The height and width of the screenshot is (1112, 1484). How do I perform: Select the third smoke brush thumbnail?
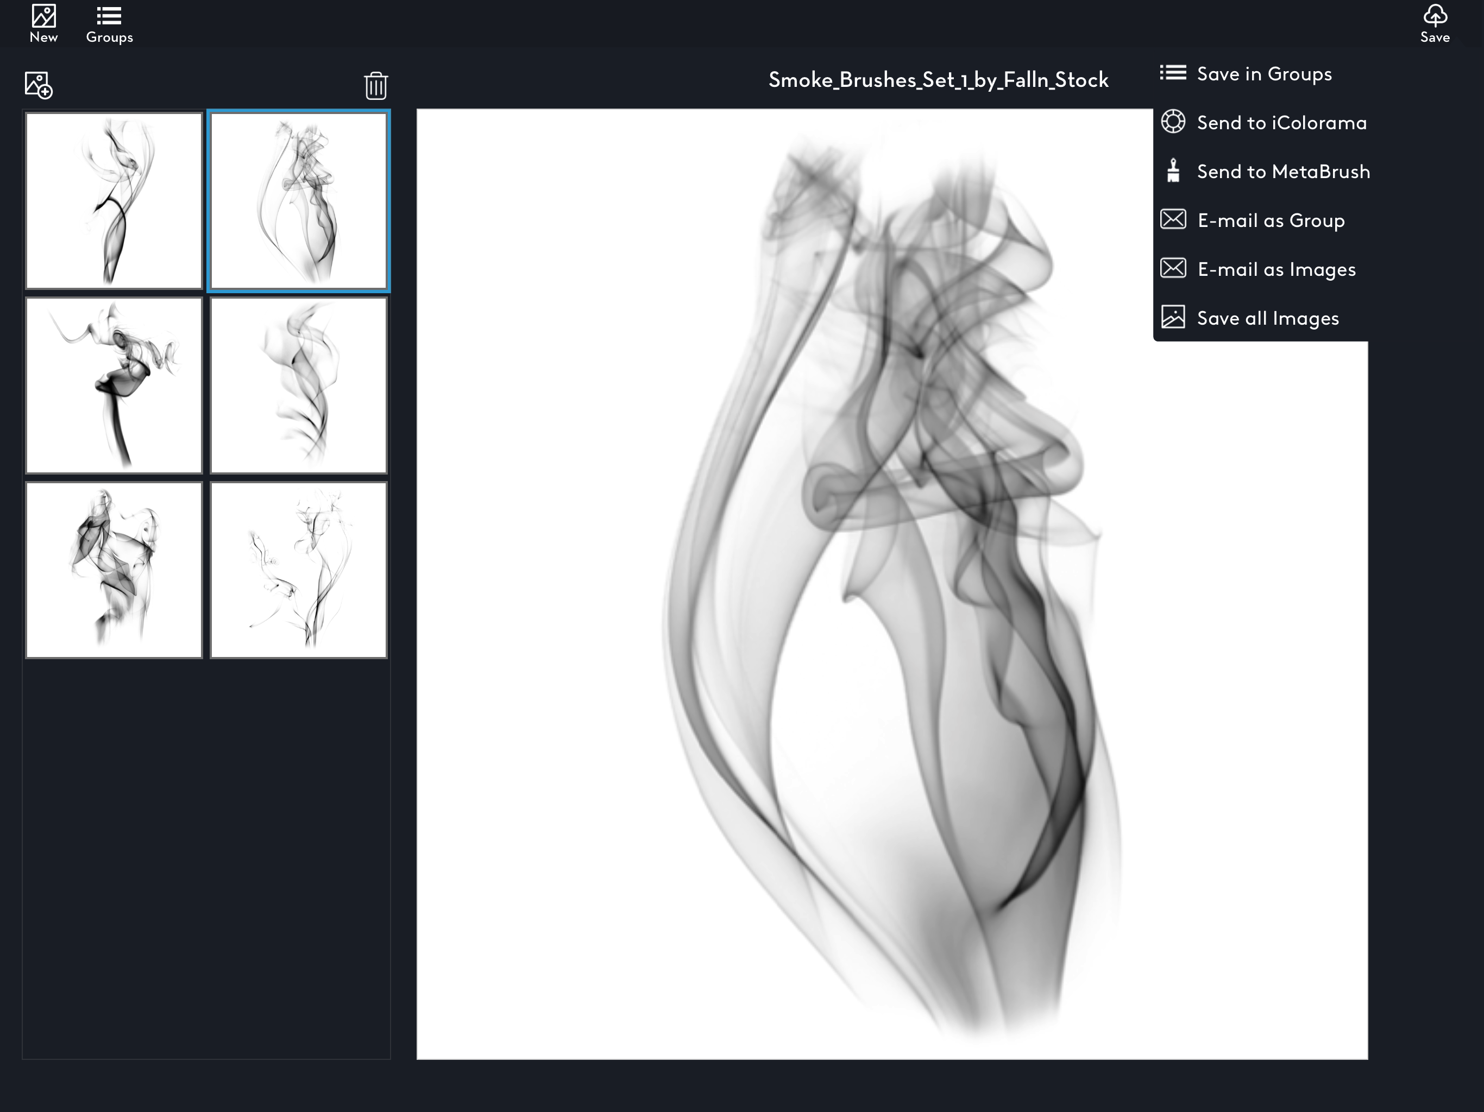[114, 386]
